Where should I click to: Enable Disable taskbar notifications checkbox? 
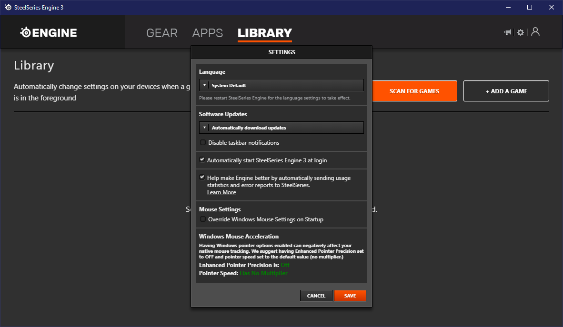(203, 142)
